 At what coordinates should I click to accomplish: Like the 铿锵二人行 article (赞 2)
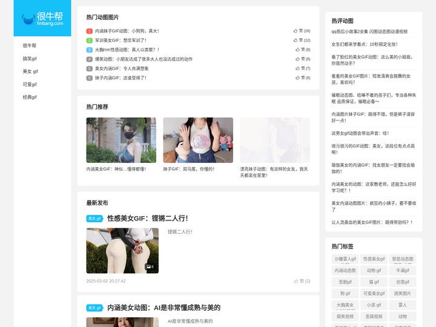tap(302, 281)
